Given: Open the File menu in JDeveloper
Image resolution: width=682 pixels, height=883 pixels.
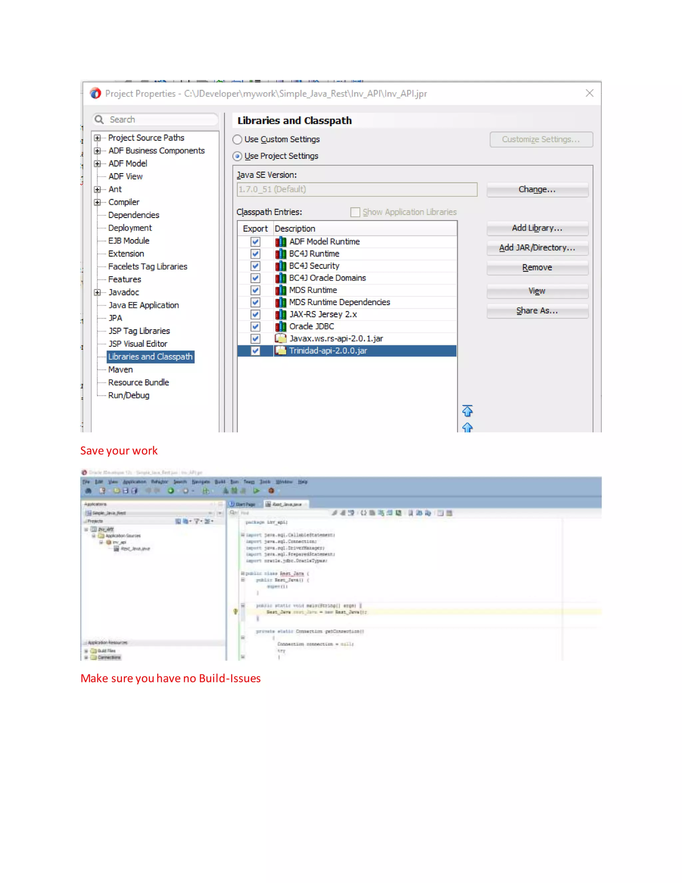Looking at the screenshot, I should [86, 482].
